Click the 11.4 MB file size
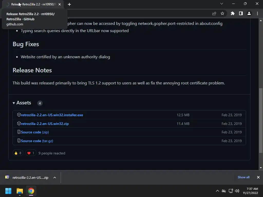The width and height of the screenshot is (263, 197). pyautogui.click(x=183, y=124)
